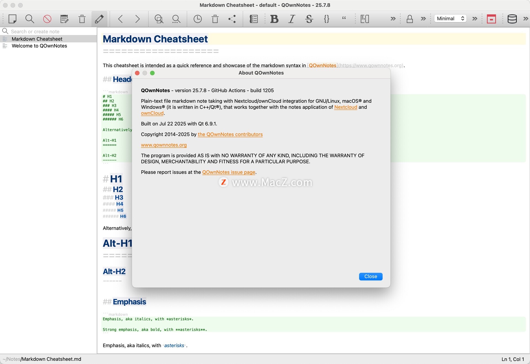Click the table of contents list icon
This screenshot has height=364, width=530.
click(254, 19)
